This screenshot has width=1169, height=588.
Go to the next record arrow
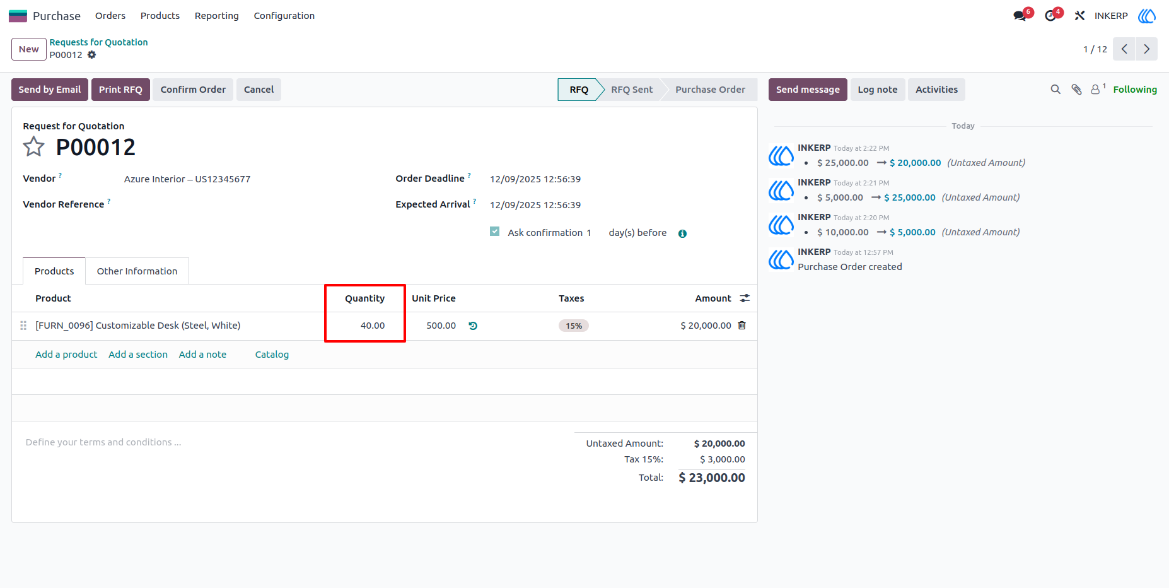(1146, 49)
